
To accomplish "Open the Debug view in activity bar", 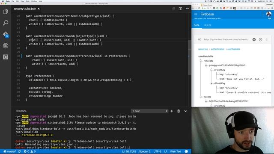I will click(x=6, y=46).
